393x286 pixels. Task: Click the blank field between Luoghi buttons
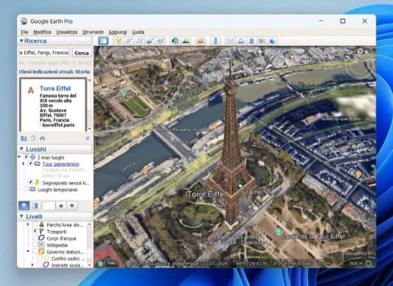(48, 205)
